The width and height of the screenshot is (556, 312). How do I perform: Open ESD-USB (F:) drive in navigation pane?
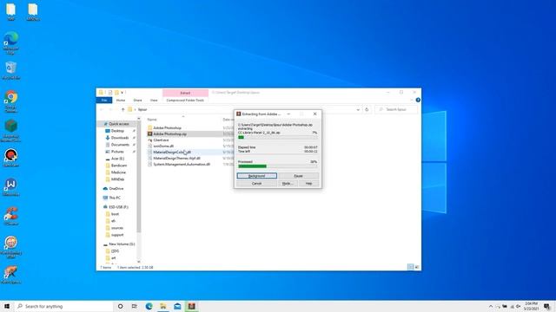pyautogui.click(x=118, y=207)
